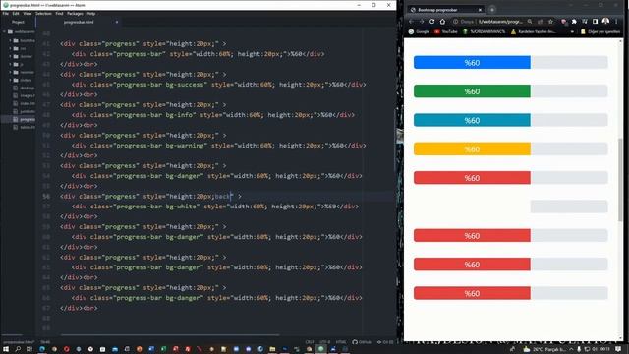The height and width of the screenshot is (354, 629).
Task: Open a new browser tab
Action: coord(492,10)
